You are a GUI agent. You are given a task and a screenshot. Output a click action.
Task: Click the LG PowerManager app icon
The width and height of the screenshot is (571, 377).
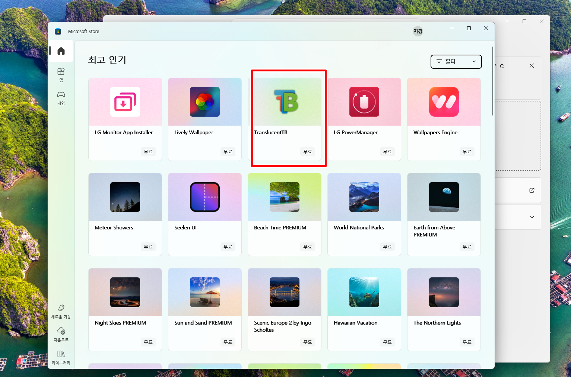point(364,102)
